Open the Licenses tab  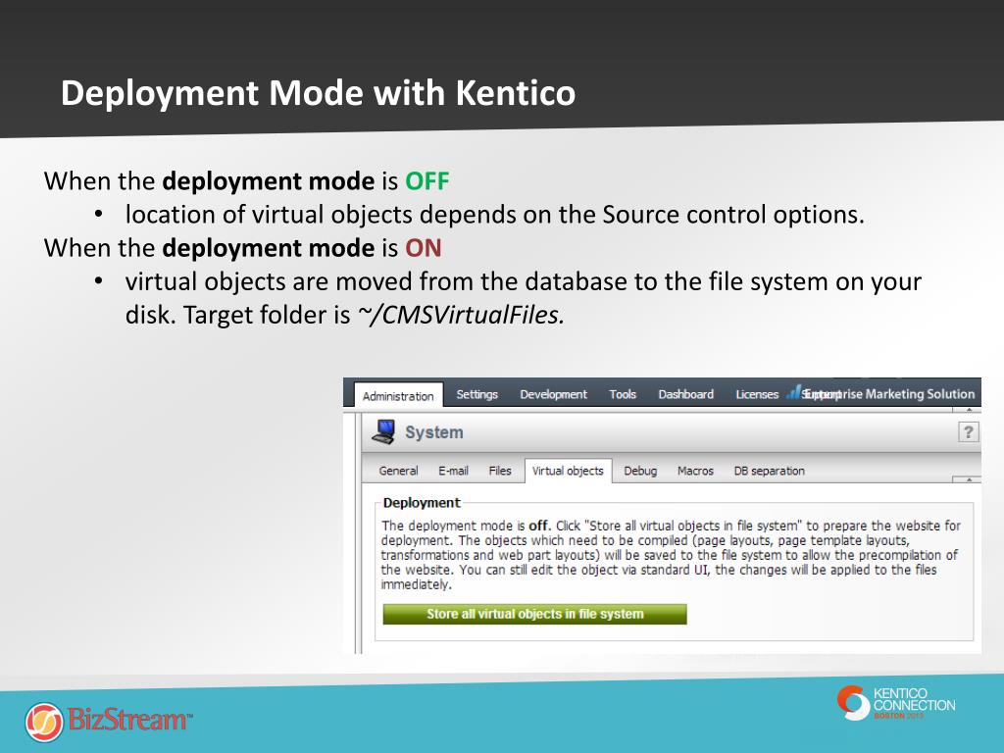pyautogui.click(x=757, y=394)
